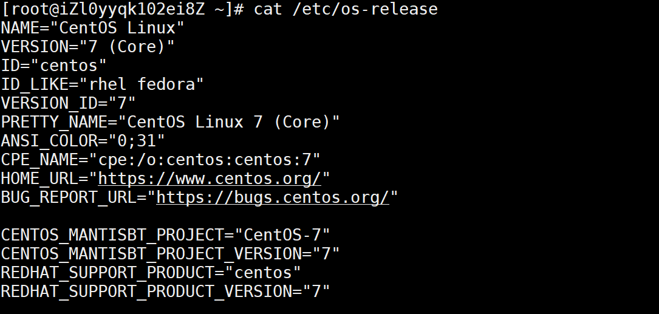Click the CPE_NAME variable name

[x=39, y=160]
